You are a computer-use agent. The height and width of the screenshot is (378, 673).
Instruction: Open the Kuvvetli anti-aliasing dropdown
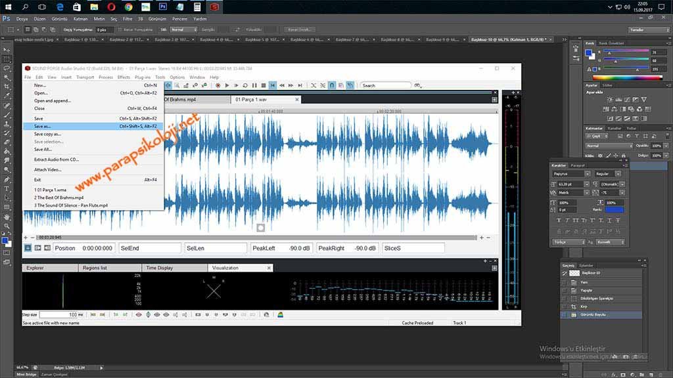pos(611,242)
